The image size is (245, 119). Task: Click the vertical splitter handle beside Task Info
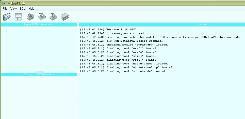(x=78, y=105)
